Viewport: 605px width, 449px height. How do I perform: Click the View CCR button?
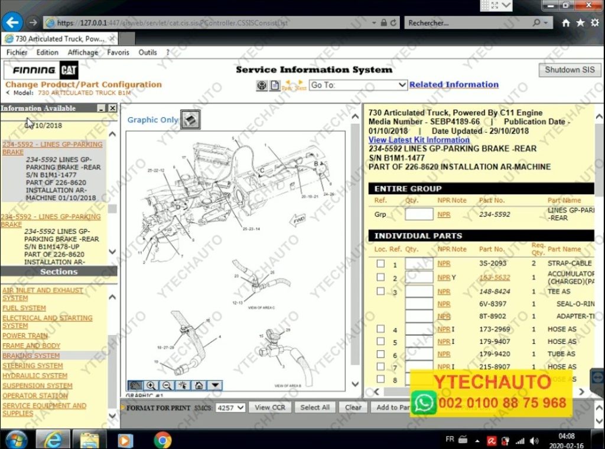tap(269, 407)
